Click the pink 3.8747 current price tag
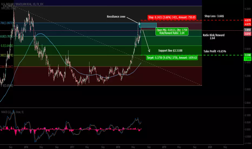252x149 pixels. point(247,34)
